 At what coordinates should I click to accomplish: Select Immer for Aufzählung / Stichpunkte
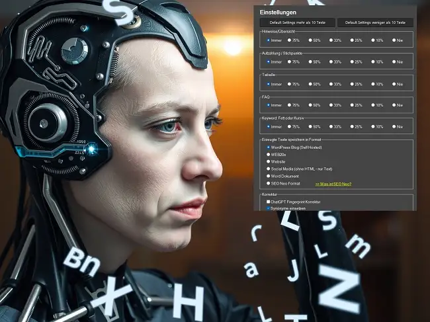pyautogui.click(x=268, y=62)
